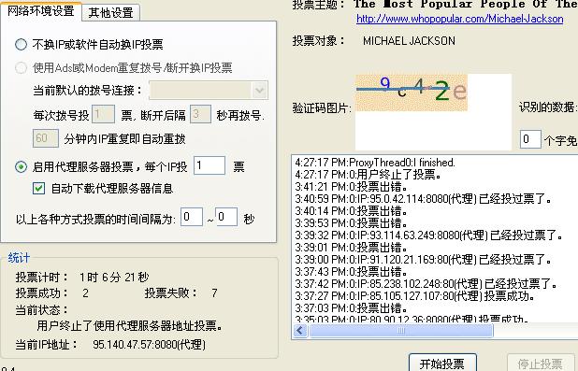Click the votes-per-IP input field
Image resolution: width=578 pixels, height=371 pixels.
tap(210, 165)
